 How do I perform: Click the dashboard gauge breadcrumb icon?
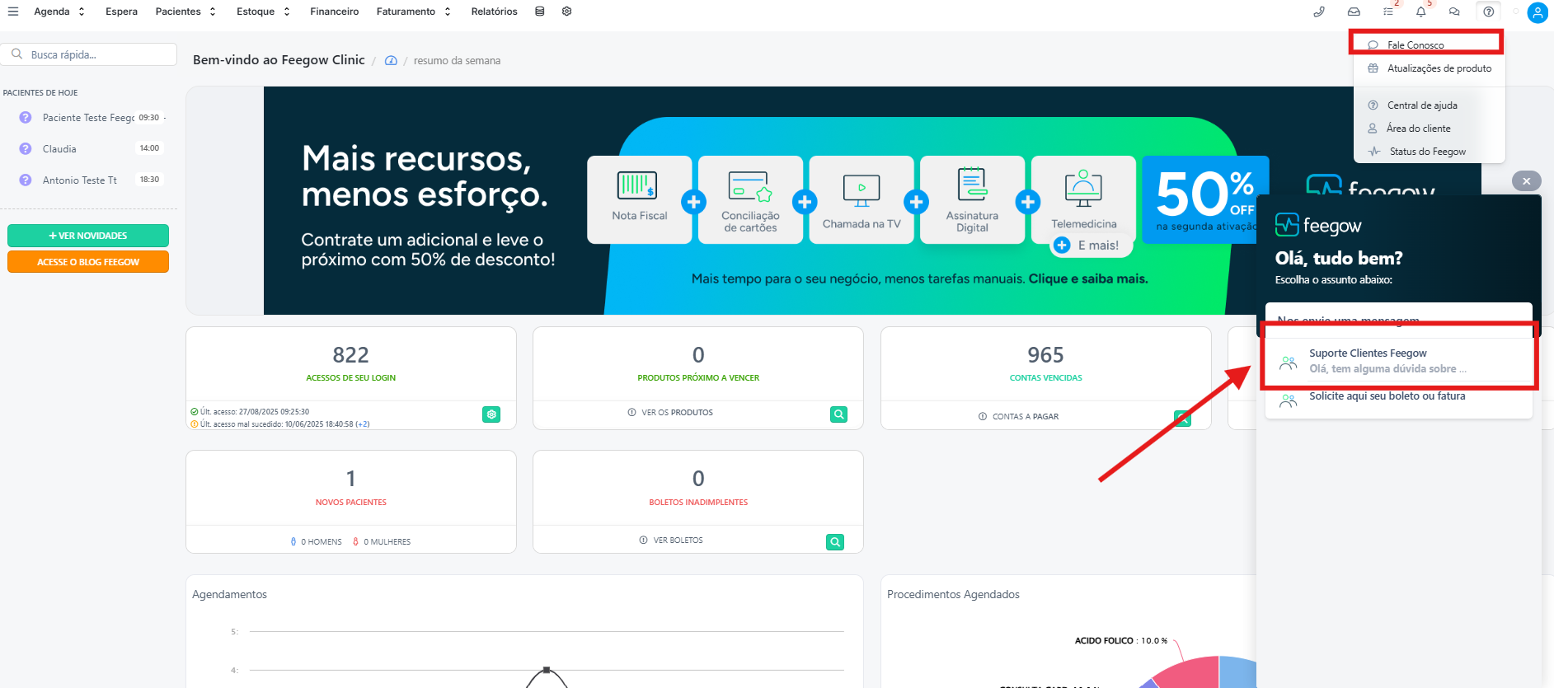[x=391, y=61]
